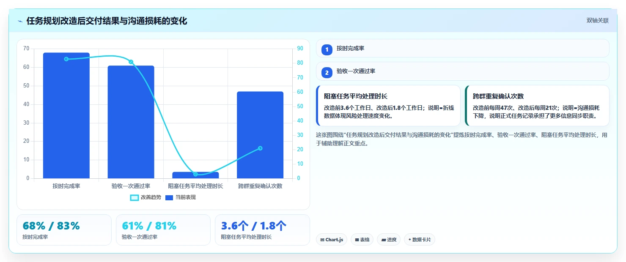Click the summary paragraph starting 这张图围绕
Image resolution: width=626 pixels, height=262 pixels.
click(x=462, y=139)
